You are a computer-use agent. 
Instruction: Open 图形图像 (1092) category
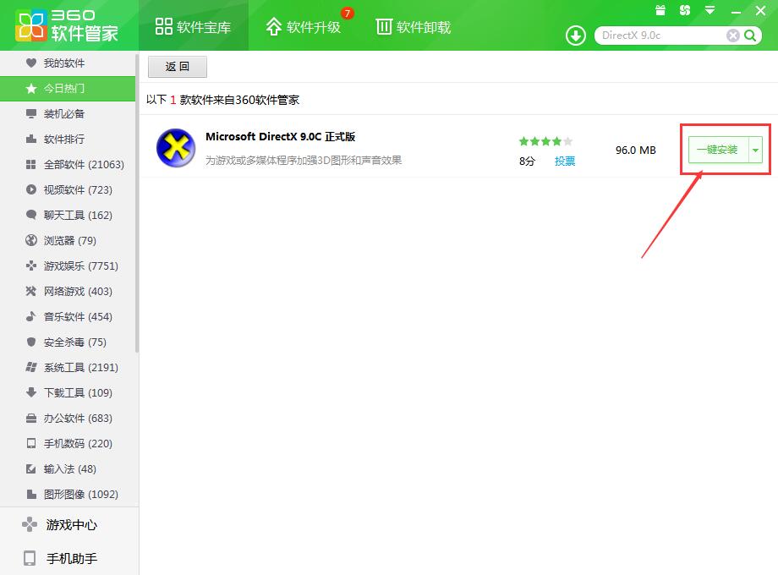pyautogui.click(x=68, y=494)
